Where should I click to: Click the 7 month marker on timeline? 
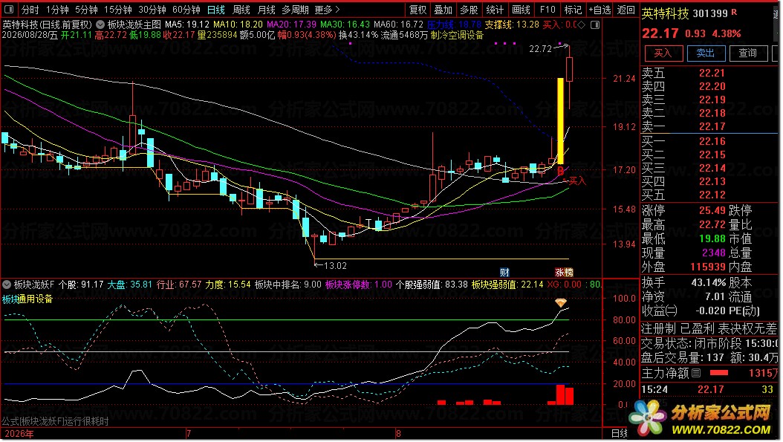[x=188, y=434]
